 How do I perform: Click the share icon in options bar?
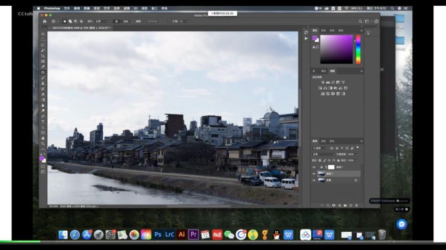coord(376,21)
